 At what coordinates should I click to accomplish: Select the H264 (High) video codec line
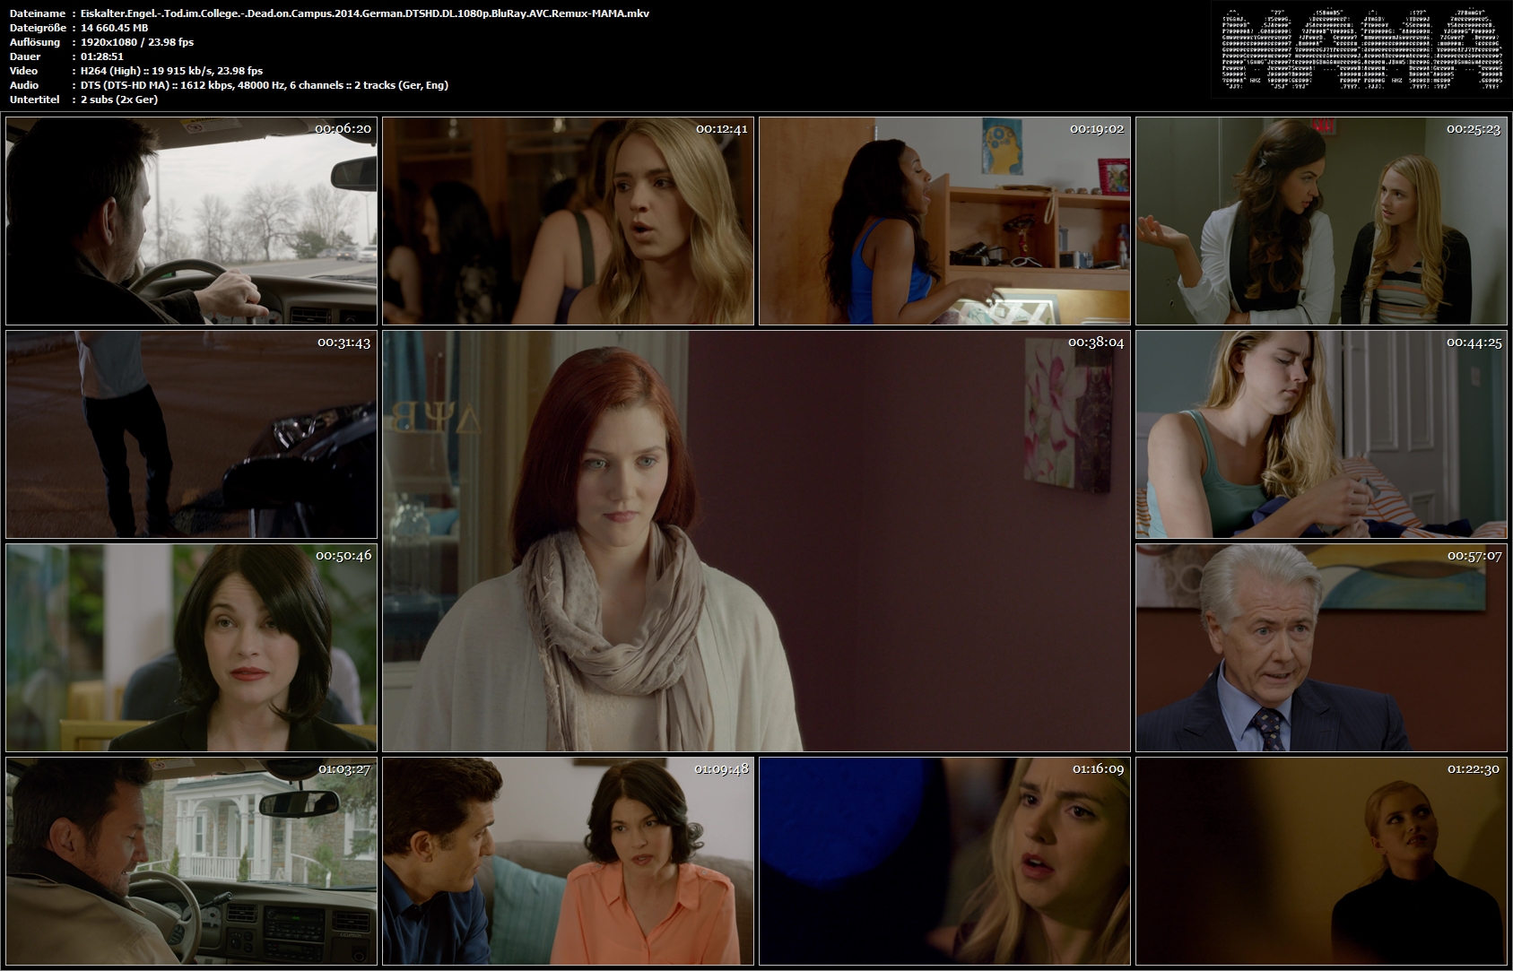(x=172, y=71)
